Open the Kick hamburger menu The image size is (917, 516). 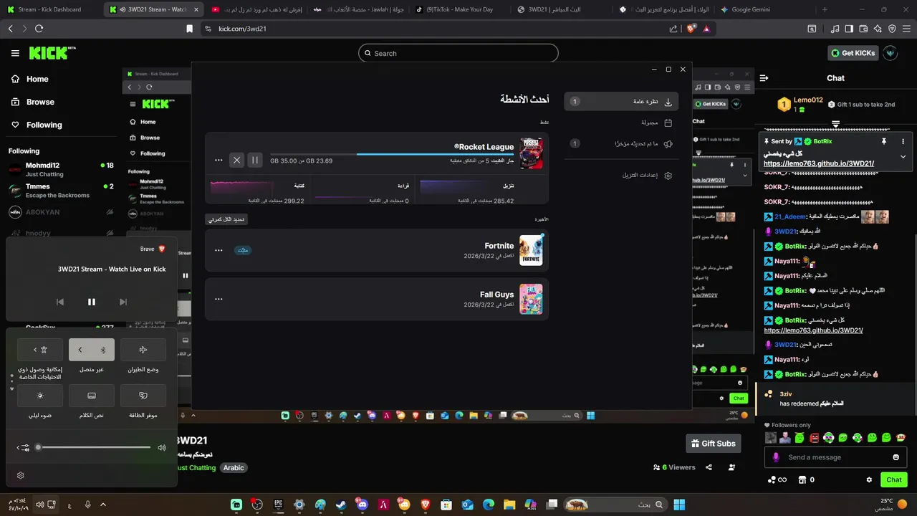[x=15, y=53]
